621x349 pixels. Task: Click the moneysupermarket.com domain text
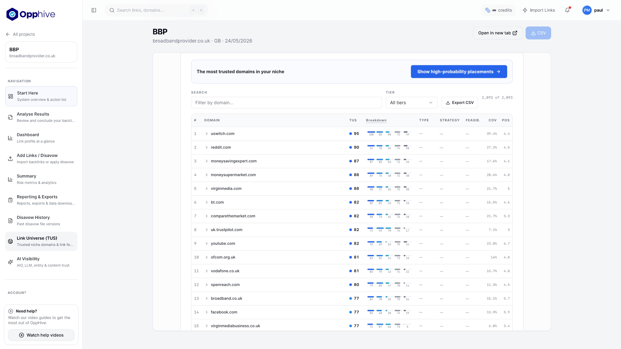click(x=233, y=175)
